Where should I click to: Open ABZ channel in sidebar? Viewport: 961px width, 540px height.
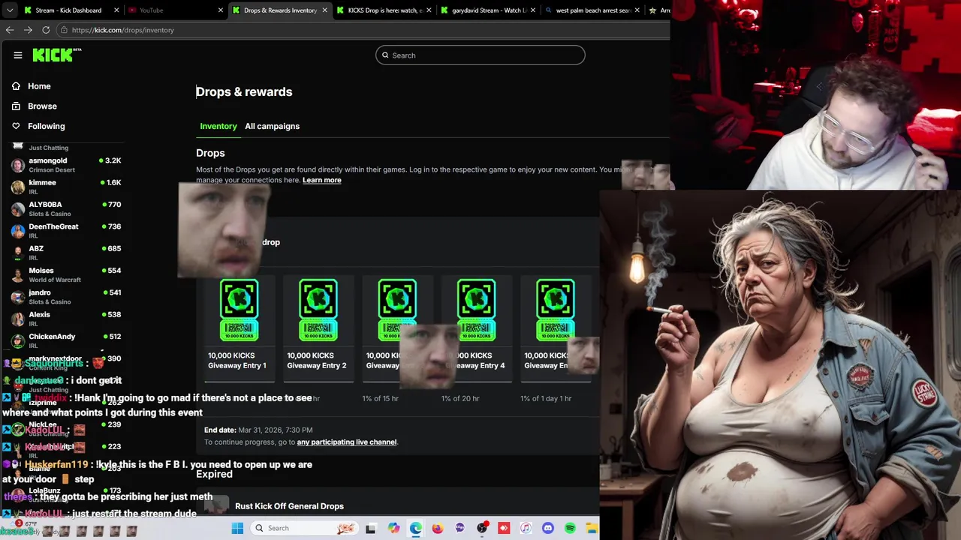[x=66, y=252]
